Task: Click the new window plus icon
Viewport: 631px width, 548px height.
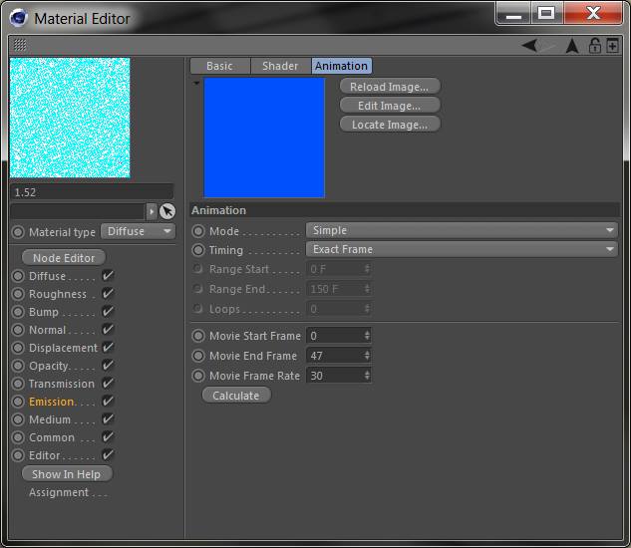Action: (612, 46)
